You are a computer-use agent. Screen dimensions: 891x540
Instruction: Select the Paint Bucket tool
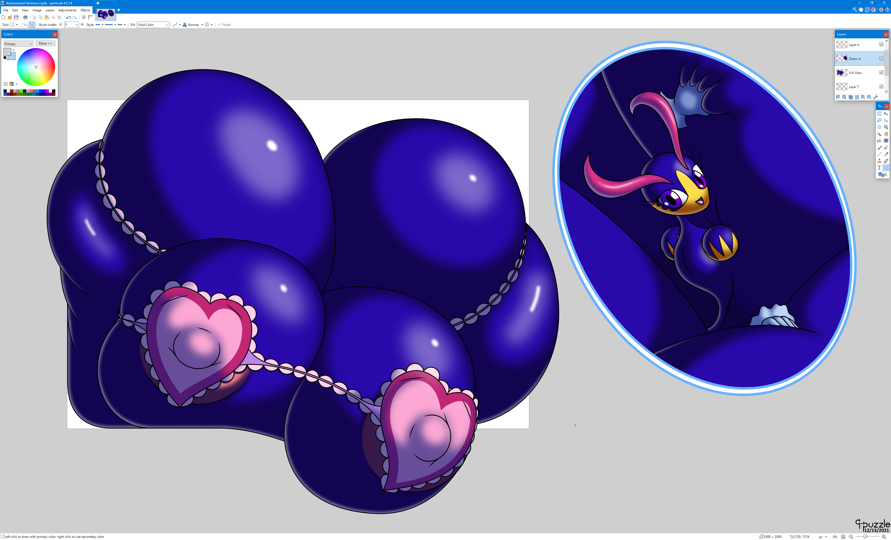click(x=879, y=141)
